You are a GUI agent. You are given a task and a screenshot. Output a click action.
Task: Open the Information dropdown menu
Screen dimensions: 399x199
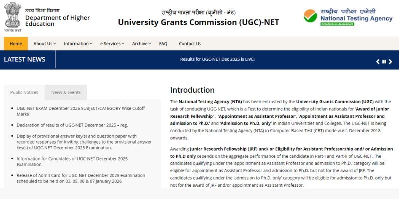(78, 44)
